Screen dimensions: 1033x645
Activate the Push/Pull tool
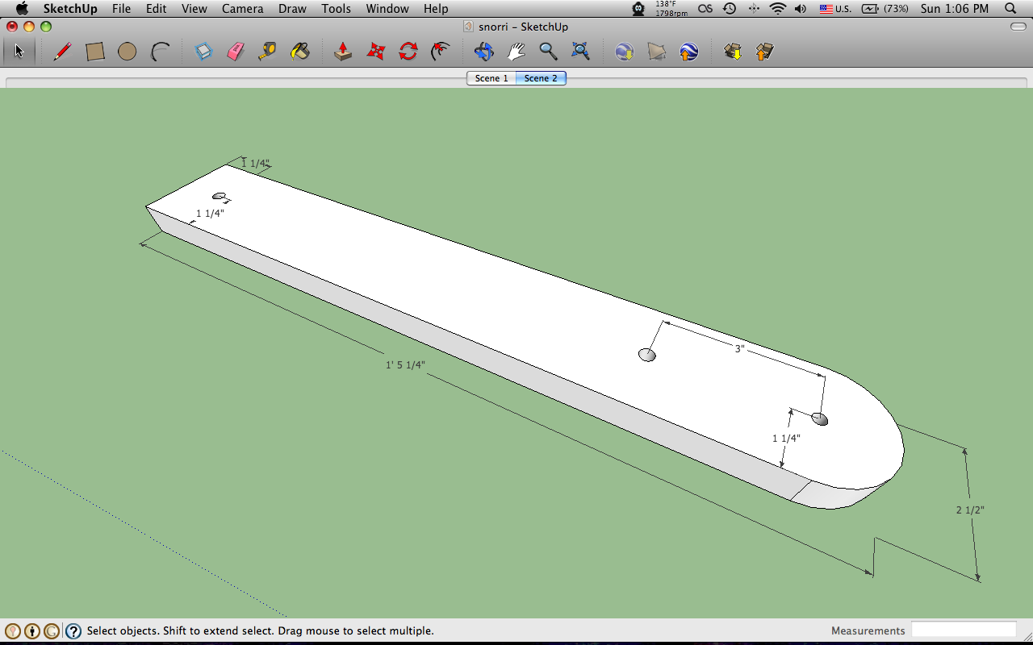tap(343, 52)
